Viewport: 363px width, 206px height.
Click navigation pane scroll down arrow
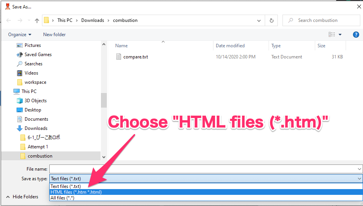pyautogui.click(x=104, y=157)
